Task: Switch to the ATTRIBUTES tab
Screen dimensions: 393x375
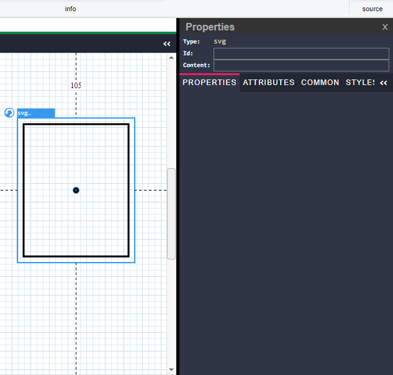Action: [268, 83]
